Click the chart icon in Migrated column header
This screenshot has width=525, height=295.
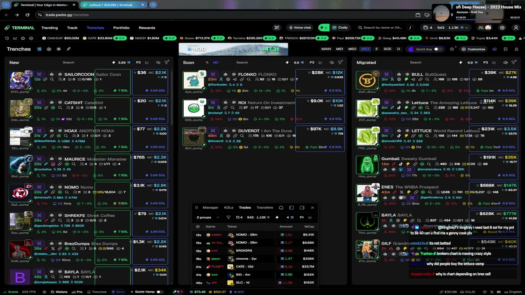[x=494, y=62]
